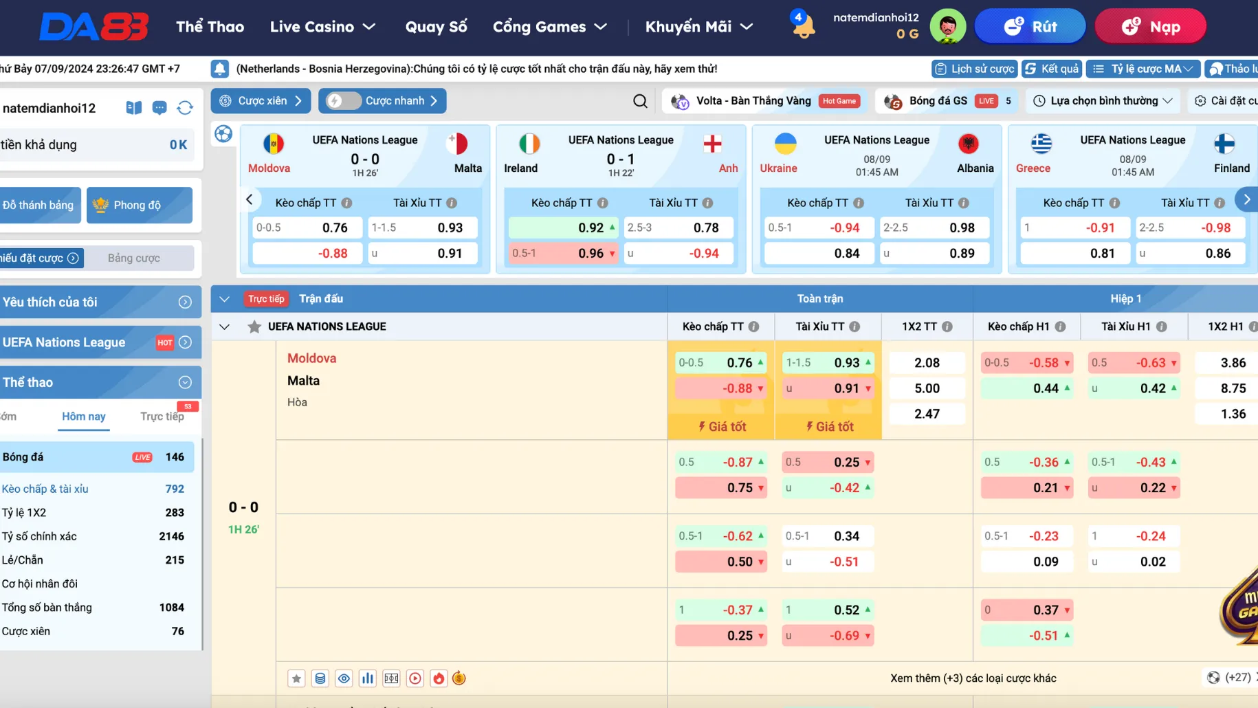Click the Nạp deposit button
The width and height of the screenshot is (1258, 708).
(x=1151, y=27)
